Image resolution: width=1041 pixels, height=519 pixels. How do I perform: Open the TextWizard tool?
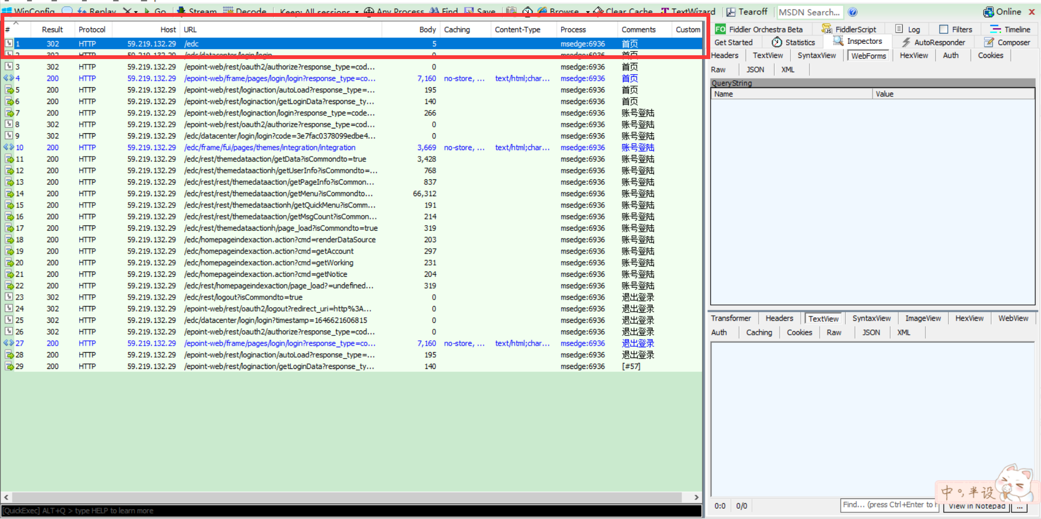point(688,11)
